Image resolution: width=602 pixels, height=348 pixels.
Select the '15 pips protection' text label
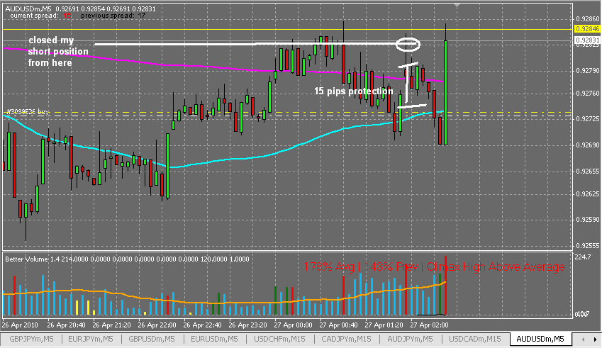click(x=354, y=91)
